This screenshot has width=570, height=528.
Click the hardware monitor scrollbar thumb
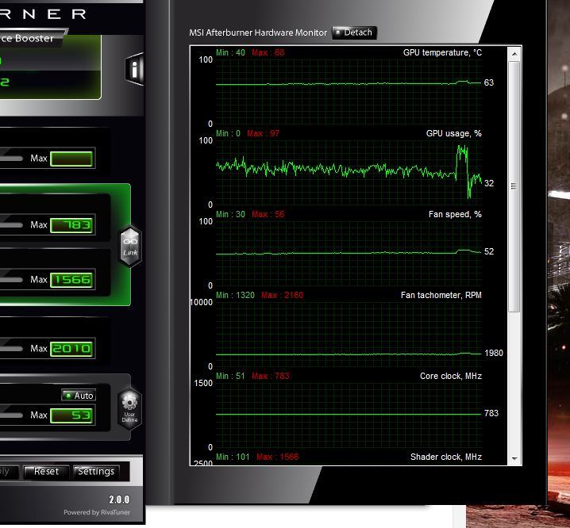[x=514, y=186]
